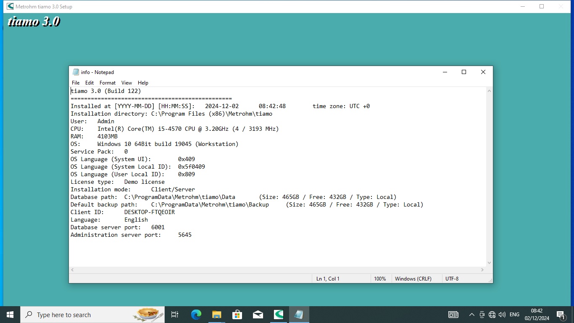The height and width of the screenshot is (323, 574).
Task: Open the Help menu in Notepad
Action: click(x=143, y=83)
